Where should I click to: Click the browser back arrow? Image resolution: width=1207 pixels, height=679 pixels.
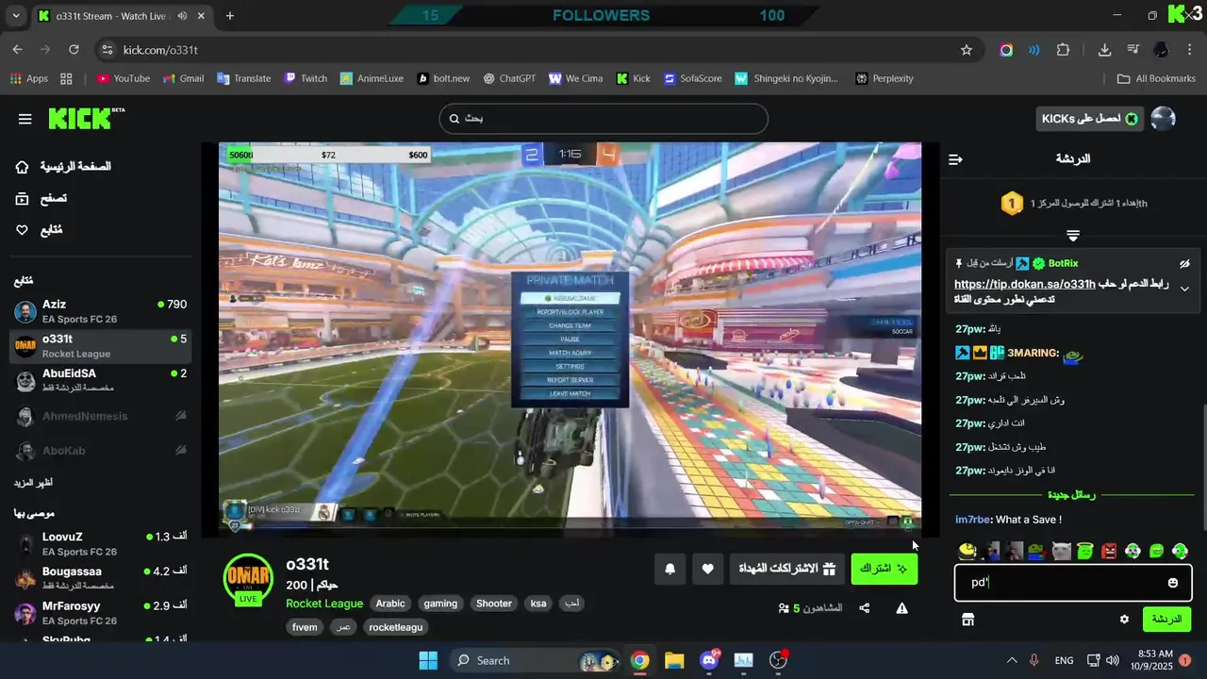18,50
